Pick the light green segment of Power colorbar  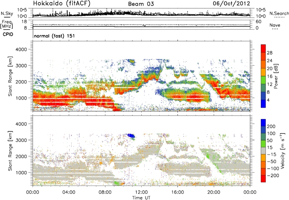pyautogui.click(x=263, y=80)
